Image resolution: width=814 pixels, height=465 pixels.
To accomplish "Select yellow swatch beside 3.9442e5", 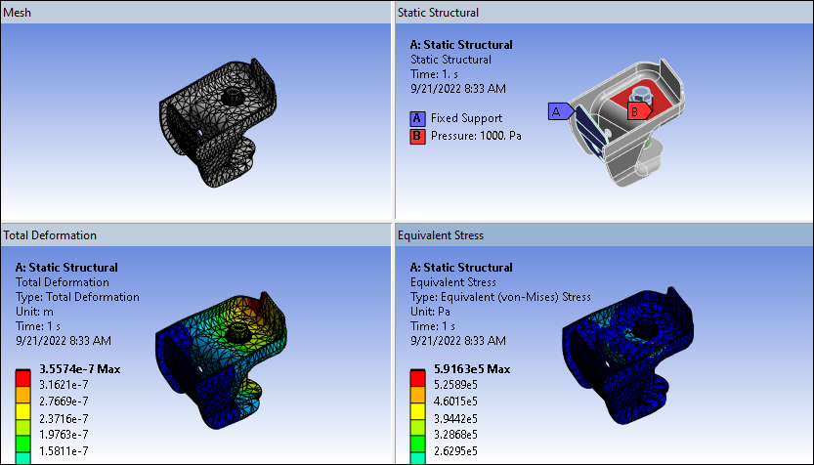I will click(417, 412).
